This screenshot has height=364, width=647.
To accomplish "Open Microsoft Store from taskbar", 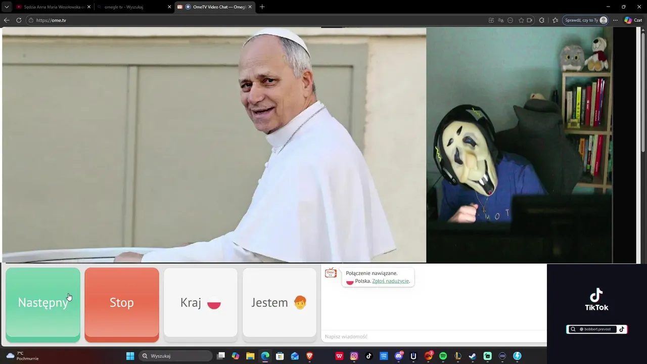I will coord(280,356).
